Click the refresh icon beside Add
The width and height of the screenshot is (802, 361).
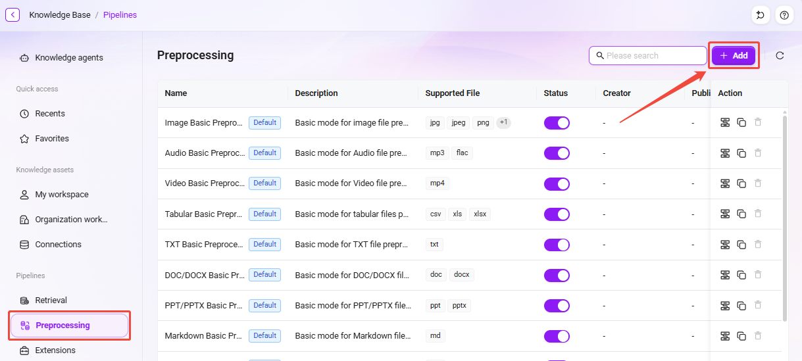tap(780, 56)
